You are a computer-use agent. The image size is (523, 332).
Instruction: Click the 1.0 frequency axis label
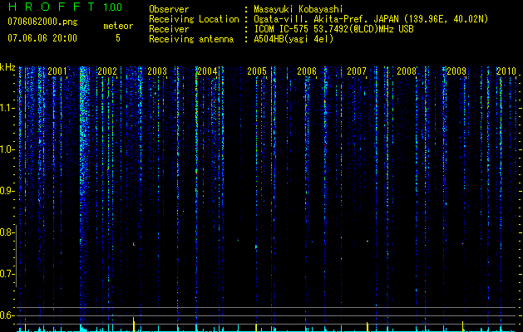7,149
